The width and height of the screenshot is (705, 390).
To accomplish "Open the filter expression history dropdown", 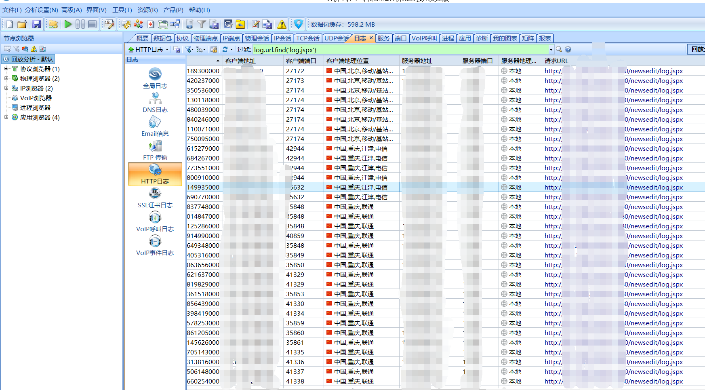I will [x=551, y=49].
